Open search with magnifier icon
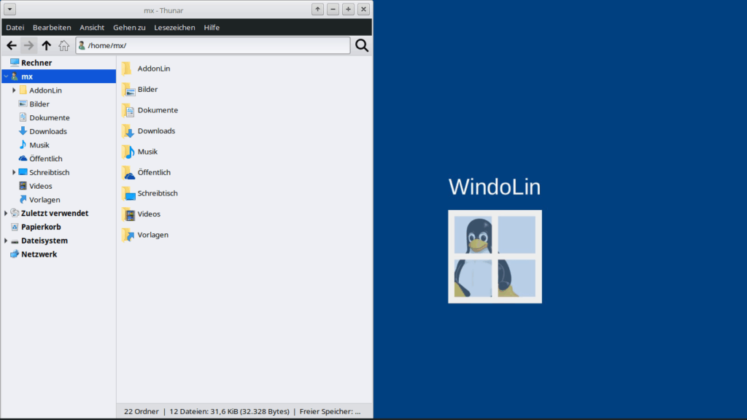Viewport: 747px width, 420px height. point(362,45)
